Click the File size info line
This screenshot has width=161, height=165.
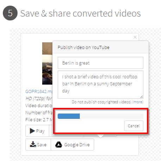(x=39, y=120)
